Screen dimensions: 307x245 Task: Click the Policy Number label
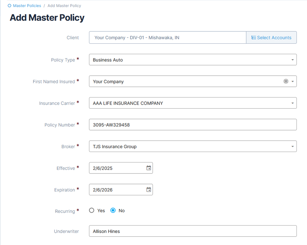(x=60, y=125)
